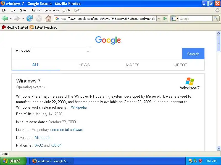Click the grey Forward arrow button
Screen dimensions: 221x165
[x=17, y=18]
